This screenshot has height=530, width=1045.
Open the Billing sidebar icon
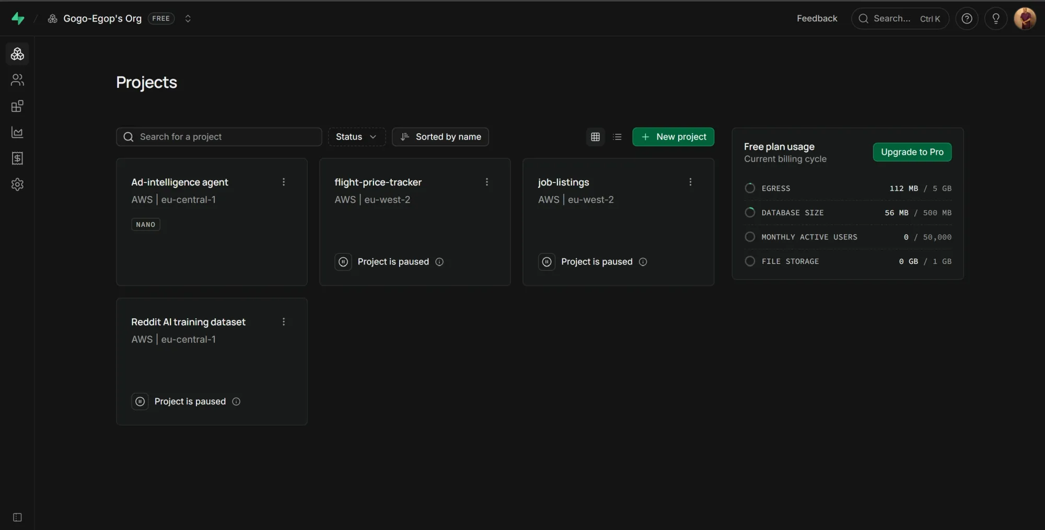[17, 158]
